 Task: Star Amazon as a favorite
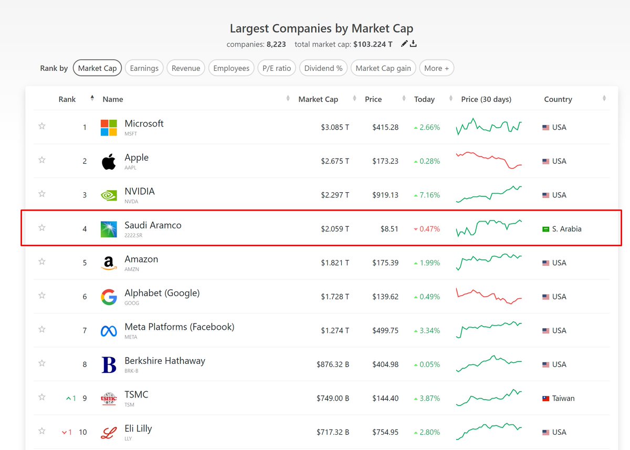click(x=42, y=261)
